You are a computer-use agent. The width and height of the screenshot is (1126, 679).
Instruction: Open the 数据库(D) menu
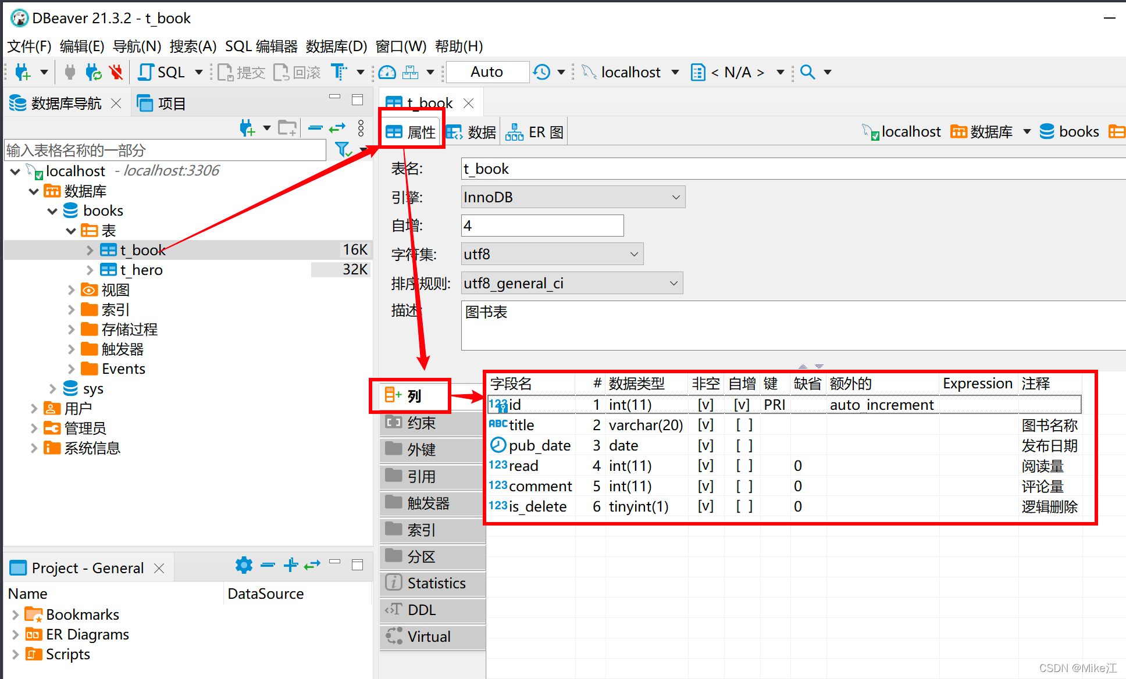(336, 46)
